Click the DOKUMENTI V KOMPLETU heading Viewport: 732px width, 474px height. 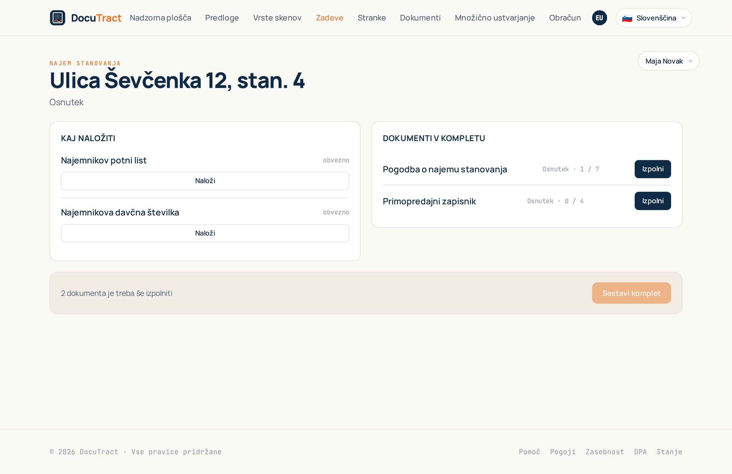[434, 138]
